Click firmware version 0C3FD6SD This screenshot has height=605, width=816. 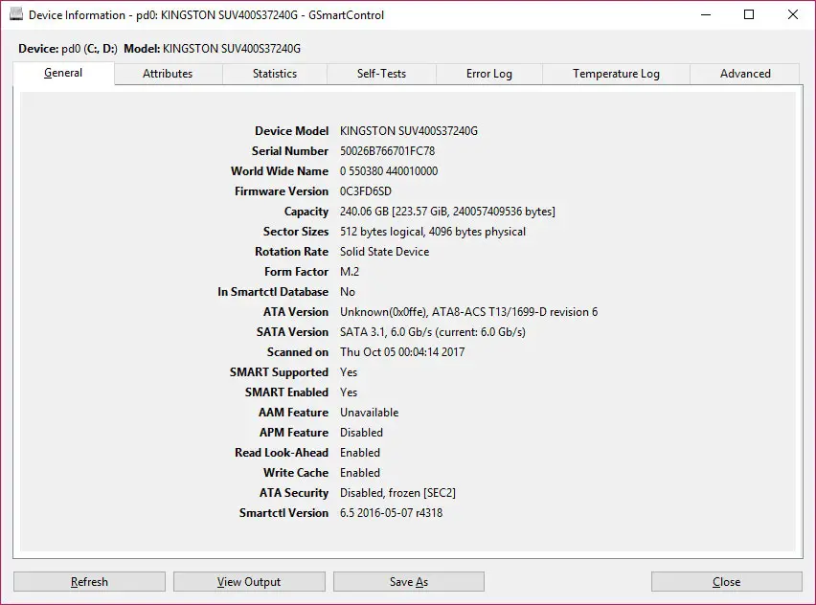(x=365, y=191)
